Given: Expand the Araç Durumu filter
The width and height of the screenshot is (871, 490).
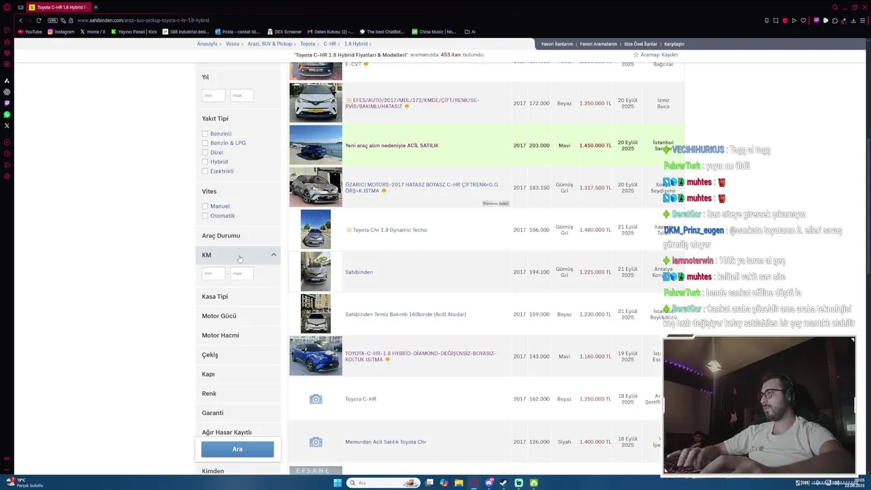Looking at the screenshot, I should pyautogui.click(x=238, y=235).
